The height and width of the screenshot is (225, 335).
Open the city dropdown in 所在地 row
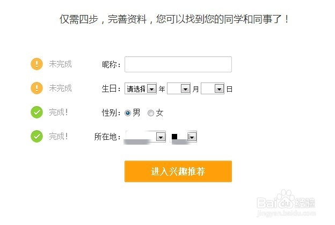coord(185,137)
